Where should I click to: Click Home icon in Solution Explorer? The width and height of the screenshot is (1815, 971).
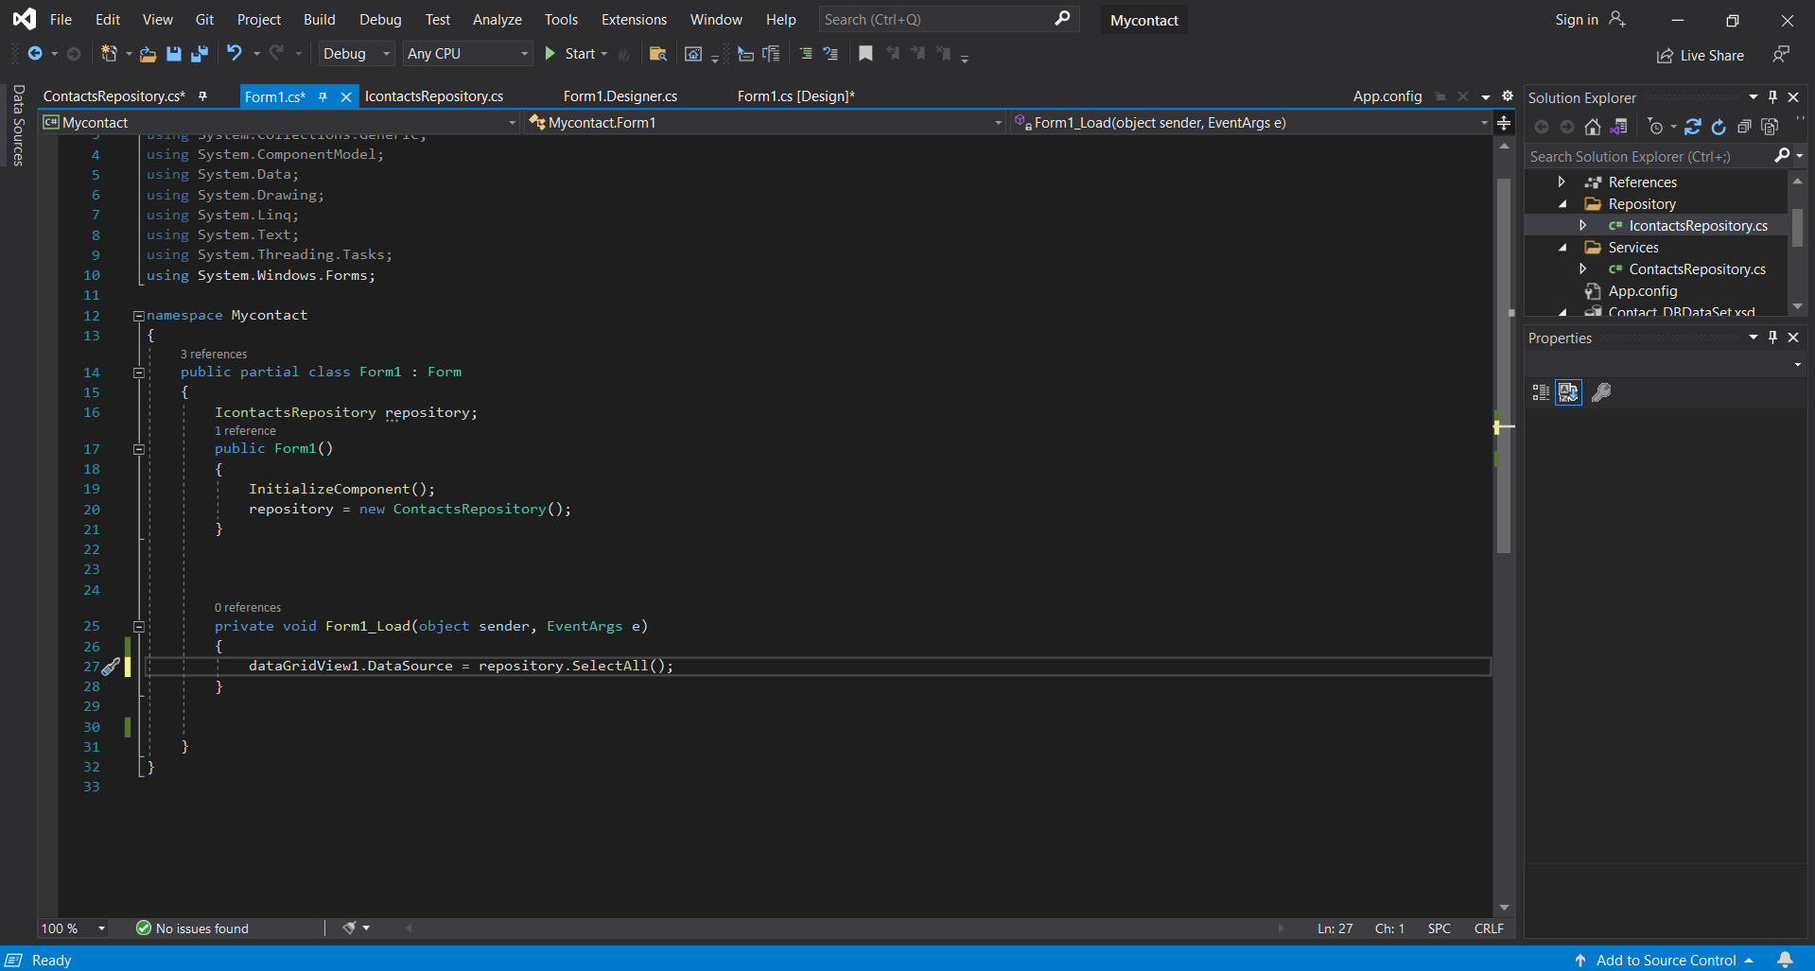[1593, 127]
